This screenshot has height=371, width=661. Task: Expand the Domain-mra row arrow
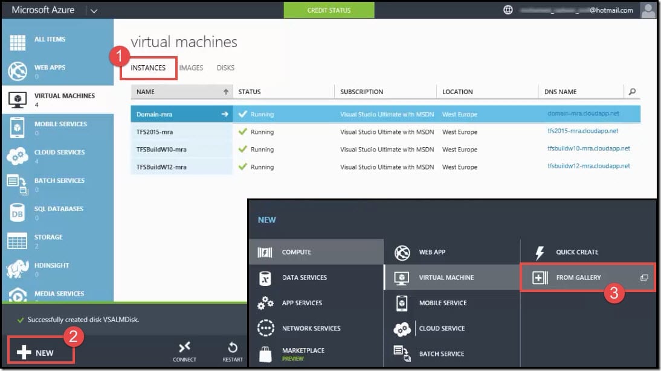224,114
